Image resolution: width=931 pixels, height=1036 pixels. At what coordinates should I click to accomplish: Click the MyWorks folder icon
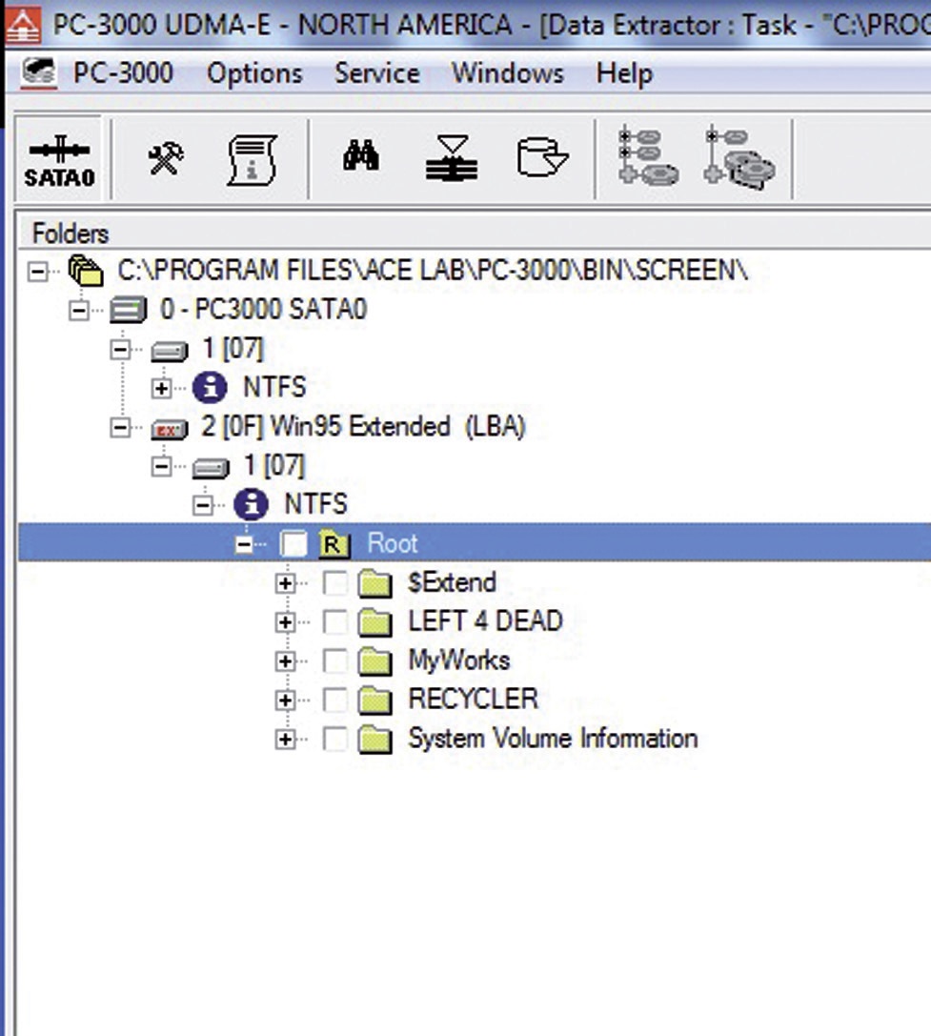pos(375,661)
